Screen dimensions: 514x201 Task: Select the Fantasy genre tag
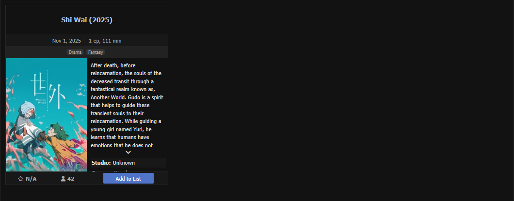pos(96,52)
